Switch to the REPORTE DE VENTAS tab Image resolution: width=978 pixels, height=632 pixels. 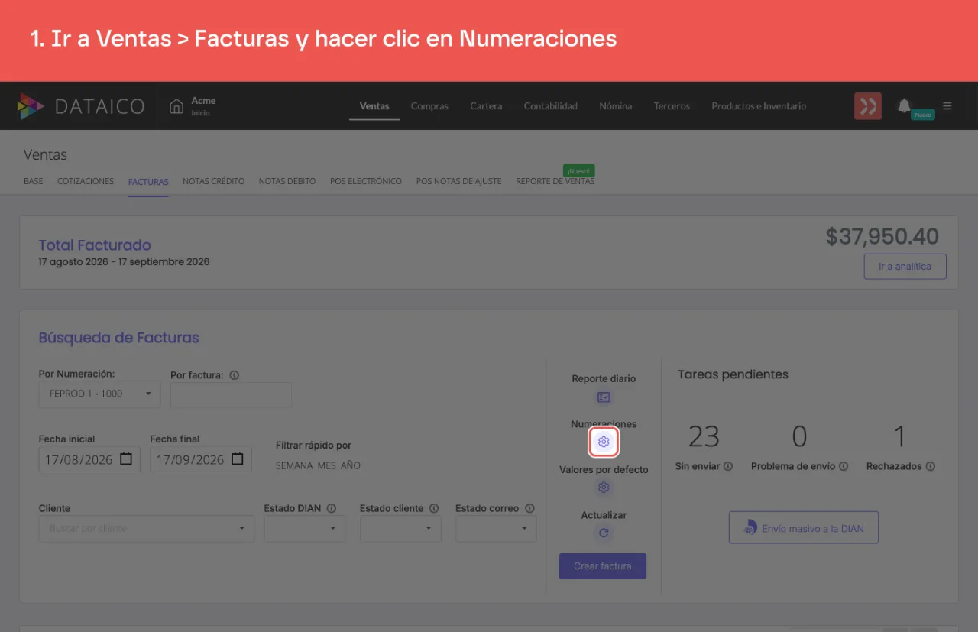tap(555, 181)
